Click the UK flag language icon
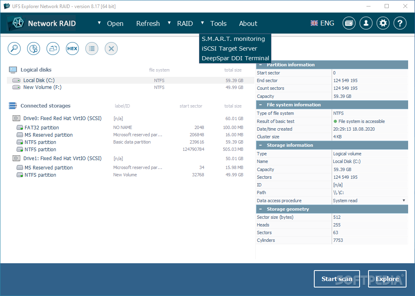Screen dimensions: 415x296 [x=314, y=23]
